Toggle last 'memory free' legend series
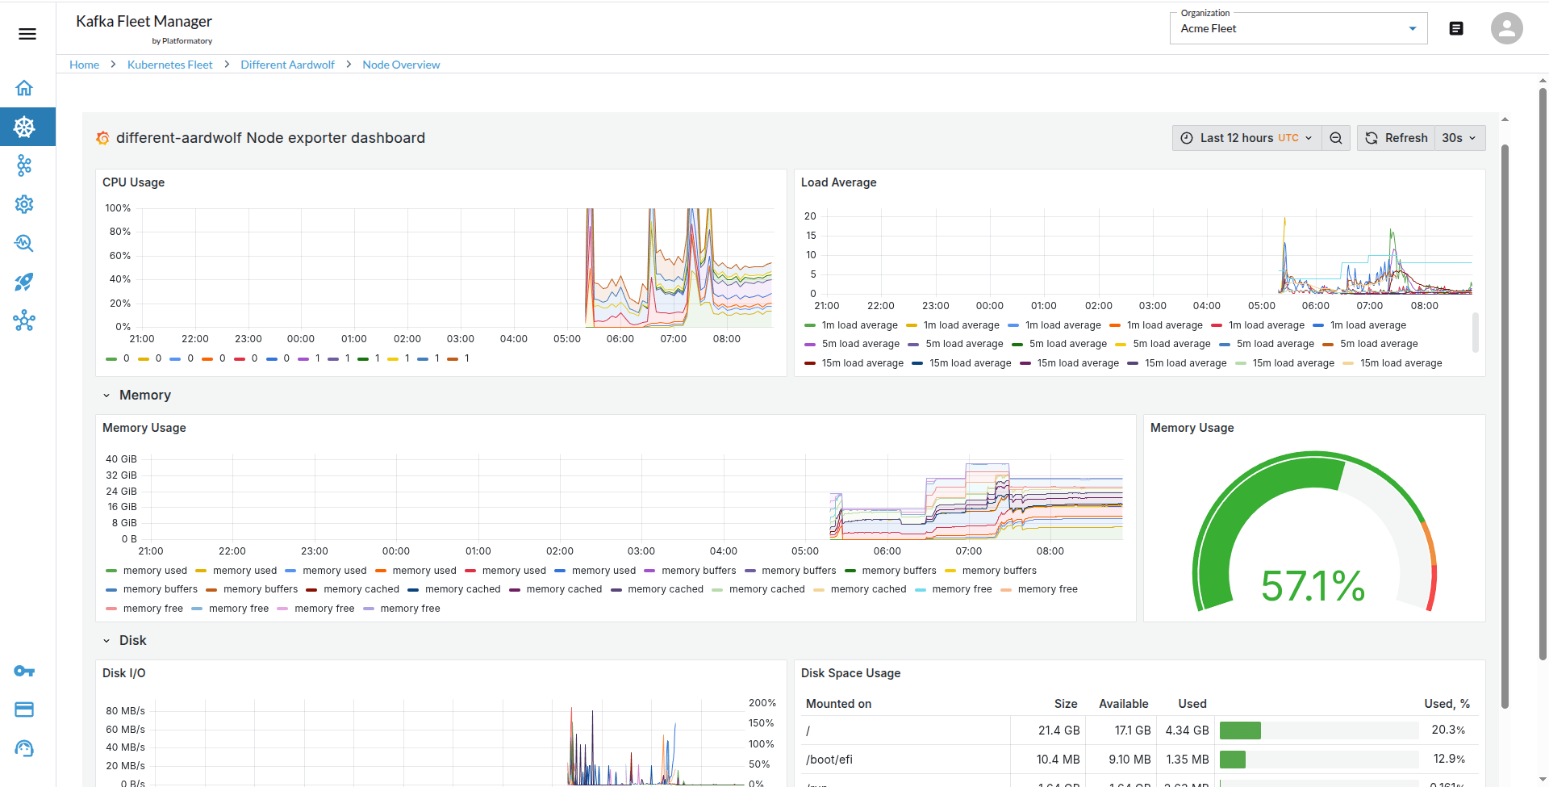This screenshot has width=1549, height=787. [x=402, y=609]
